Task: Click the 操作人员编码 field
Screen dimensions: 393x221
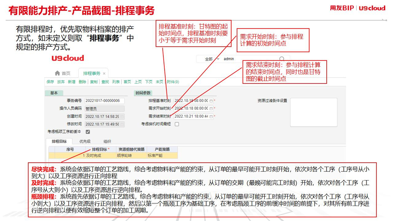Action: tap(105, 109)
